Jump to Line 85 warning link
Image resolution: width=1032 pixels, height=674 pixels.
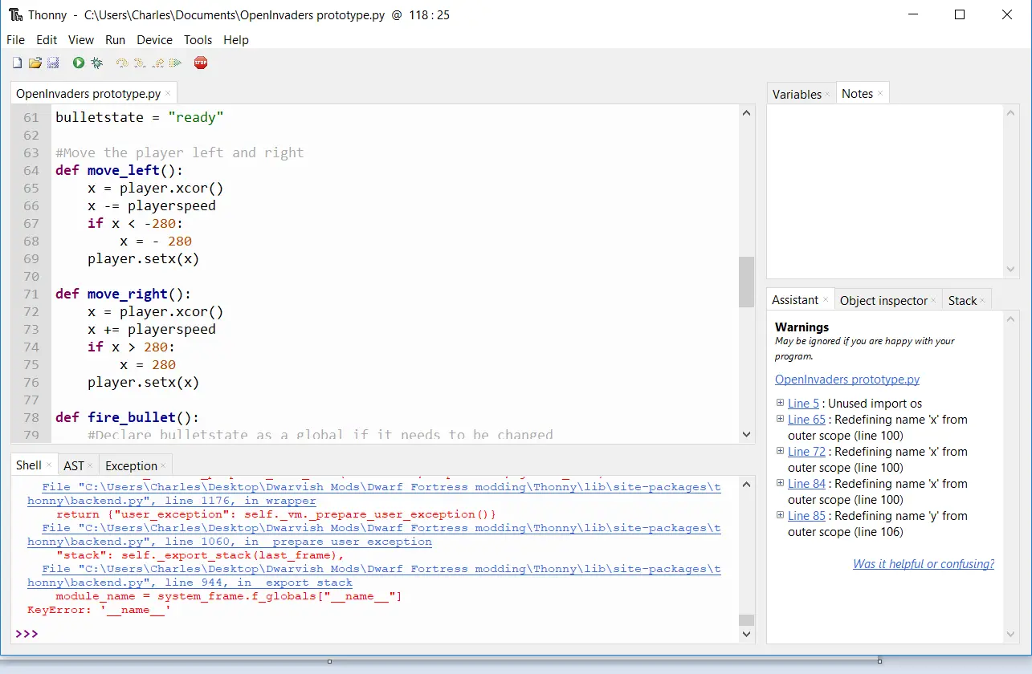tap(806, 516)
